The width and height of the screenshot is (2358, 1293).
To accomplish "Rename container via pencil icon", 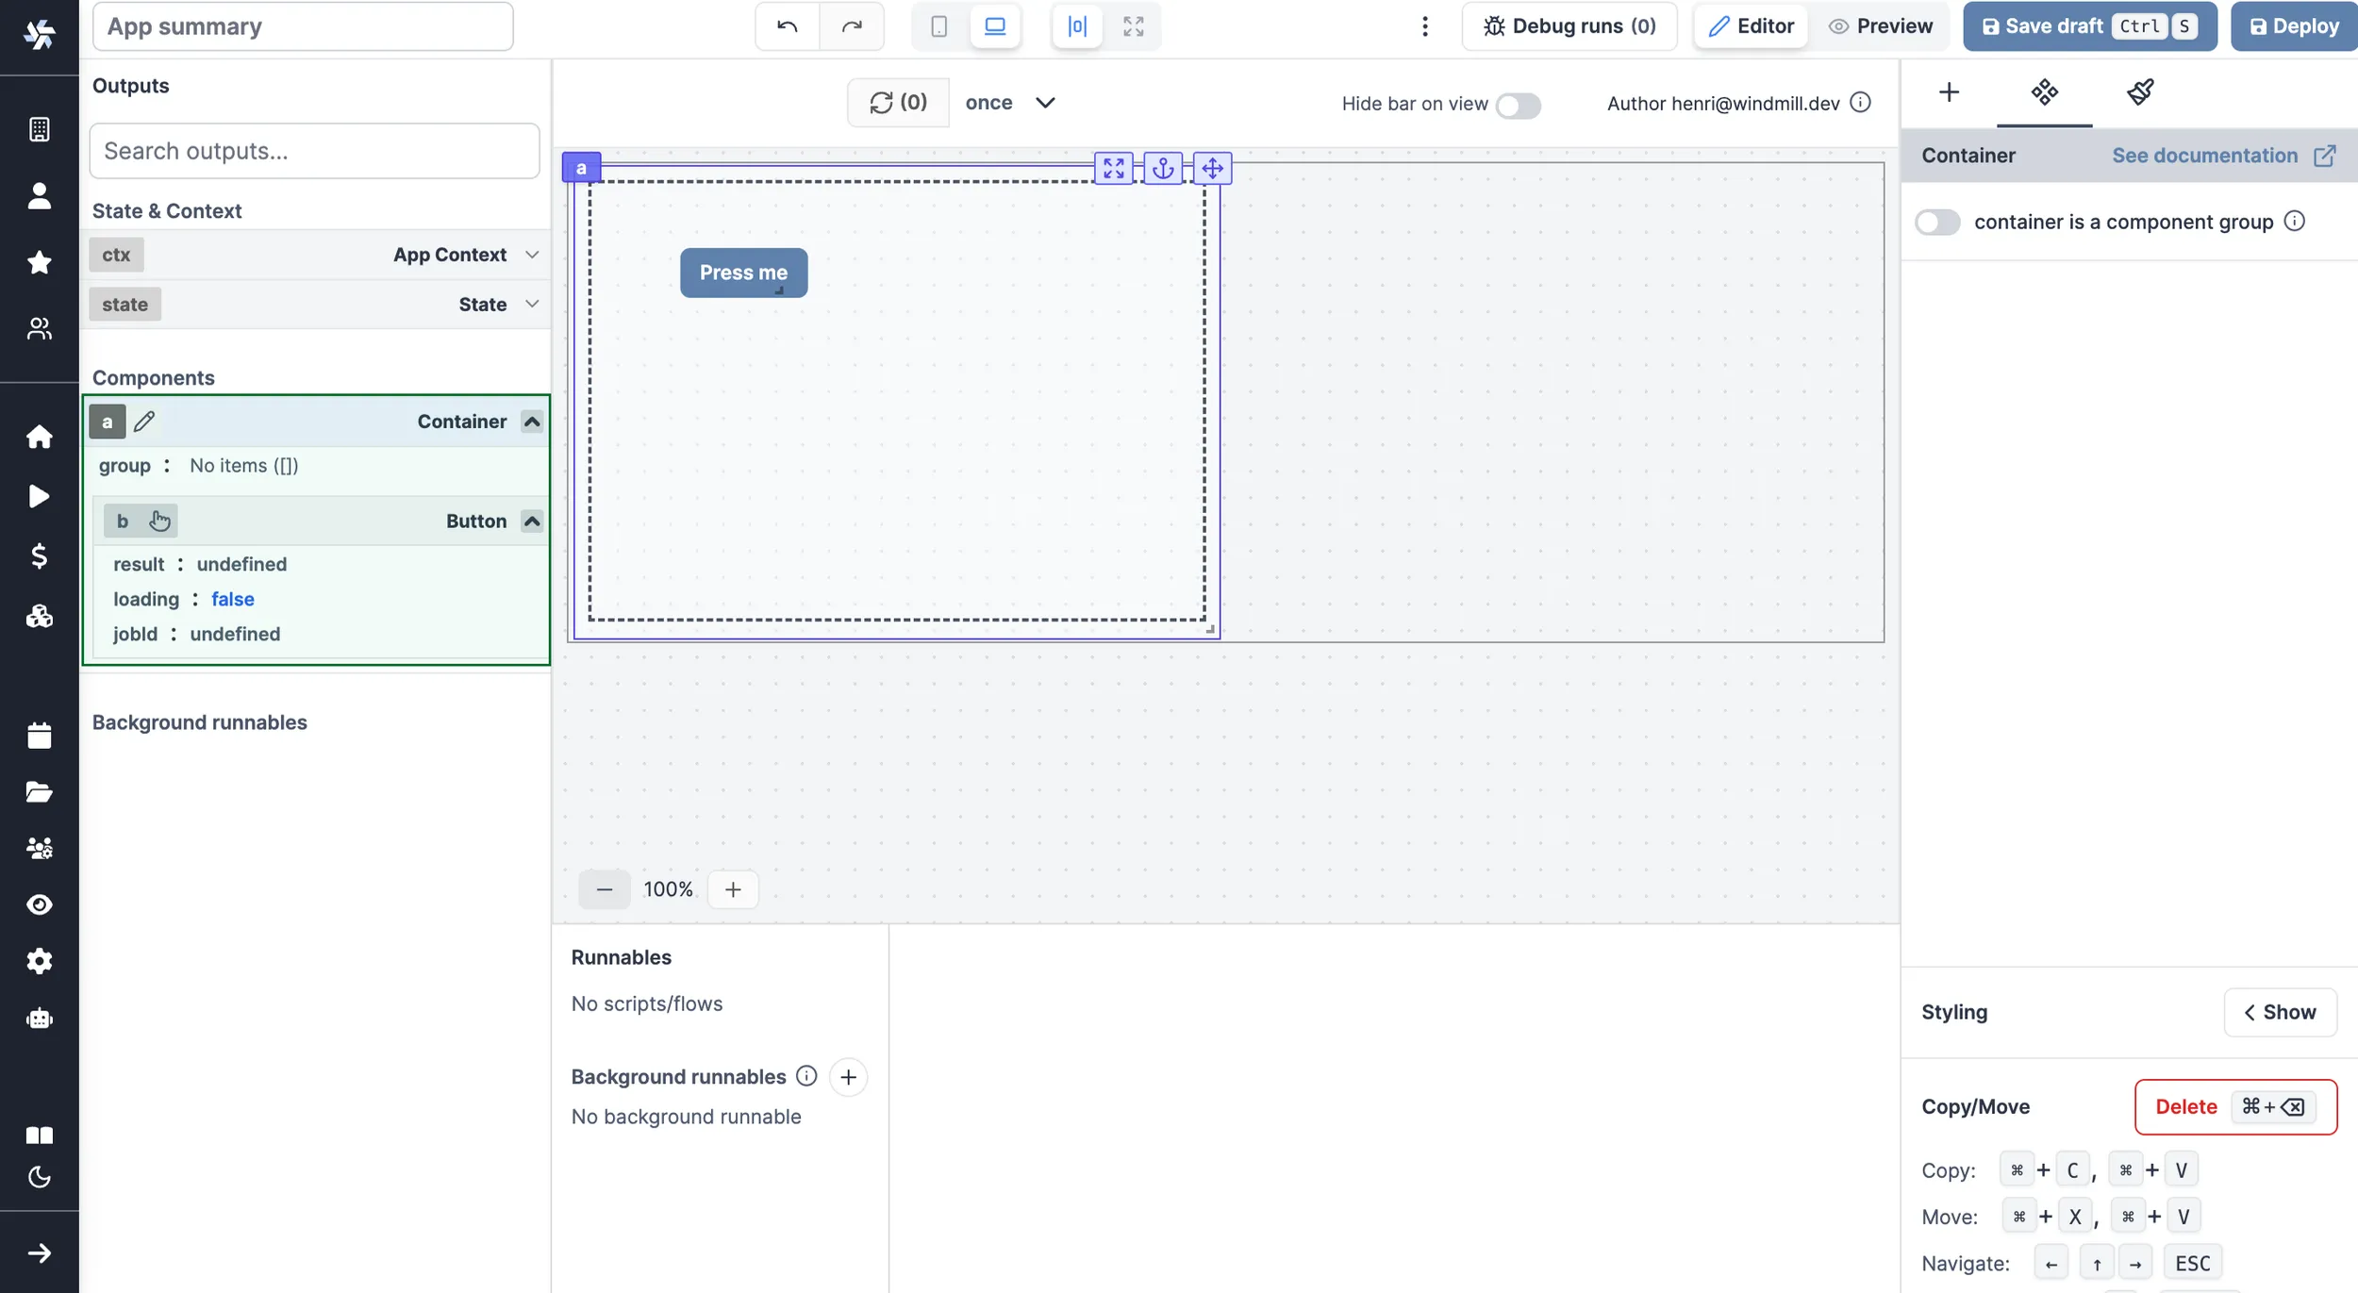I will (143, 421).
